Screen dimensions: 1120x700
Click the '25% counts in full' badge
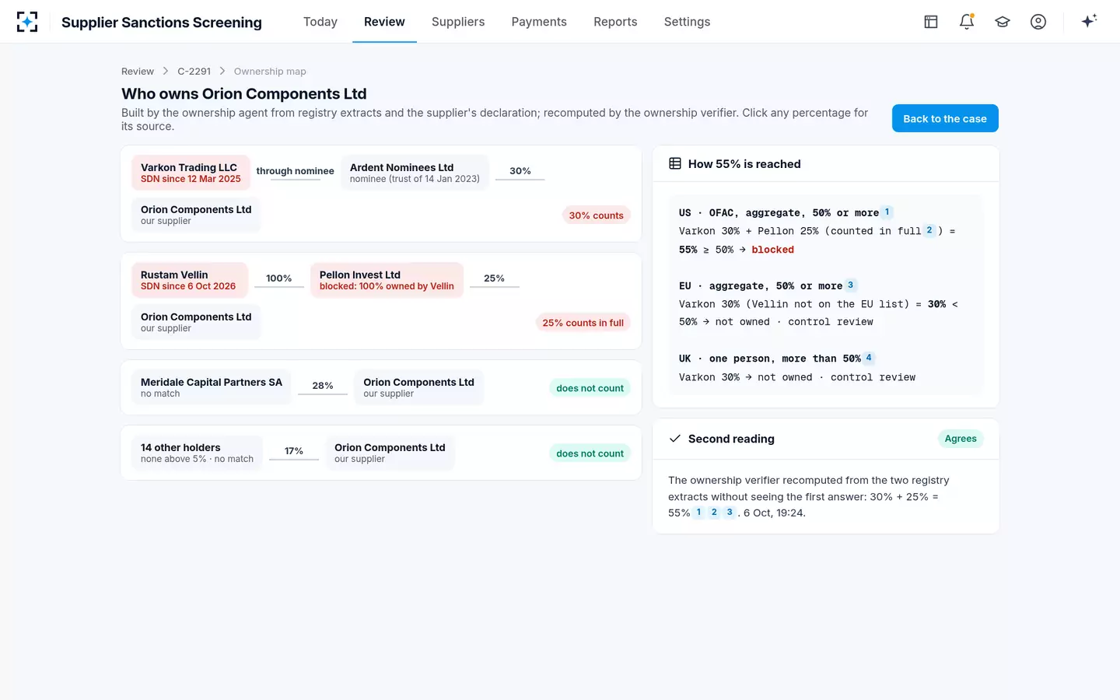click(x=583, y=323)
